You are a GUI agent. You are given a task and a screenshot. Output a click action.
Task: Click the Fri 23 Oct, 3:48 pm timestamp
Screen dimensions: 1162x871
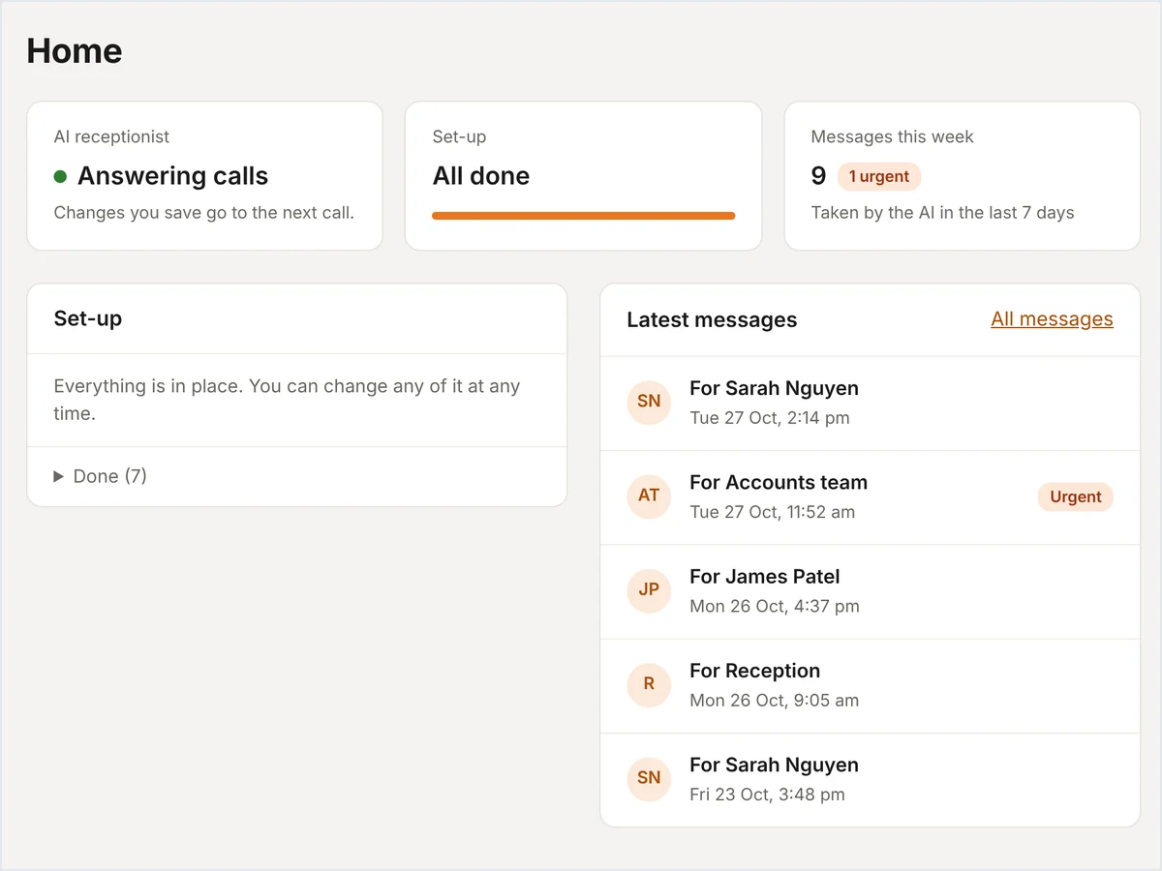coord(767,795)
